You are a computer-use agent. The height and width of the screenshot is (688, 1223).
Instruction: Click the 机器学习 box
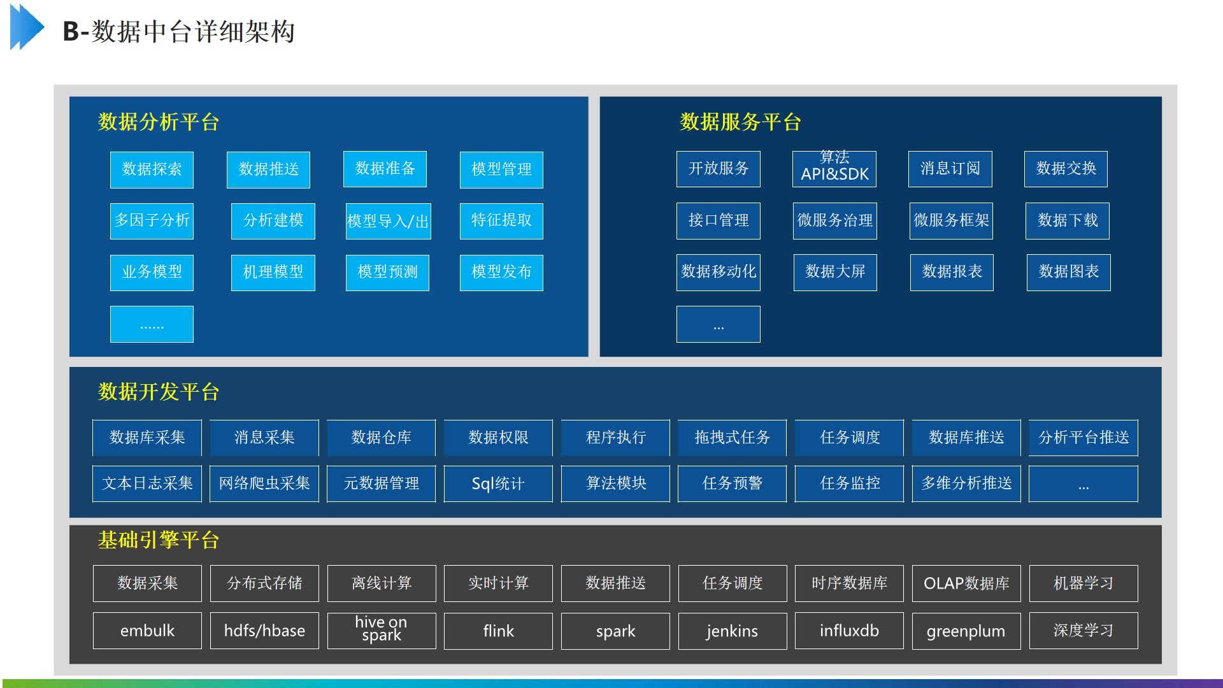pyautogui.click(x=1084, y=584)
